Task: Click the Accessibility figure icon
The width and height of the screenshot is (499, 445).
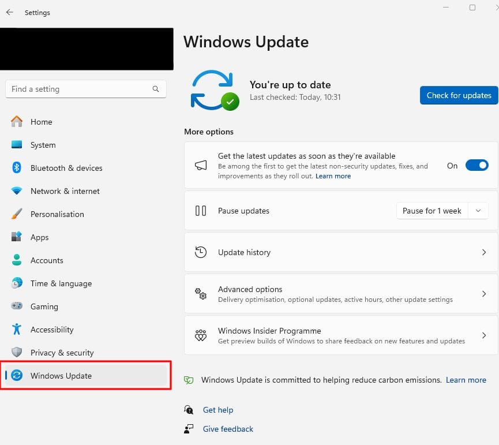Action: tap(18, 330)
